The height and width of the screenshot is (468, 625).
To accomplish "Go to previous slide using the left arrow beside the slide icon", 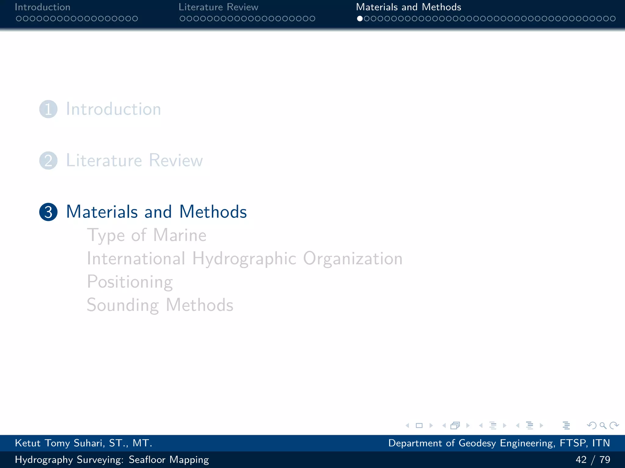I will (x=407, y=425).
